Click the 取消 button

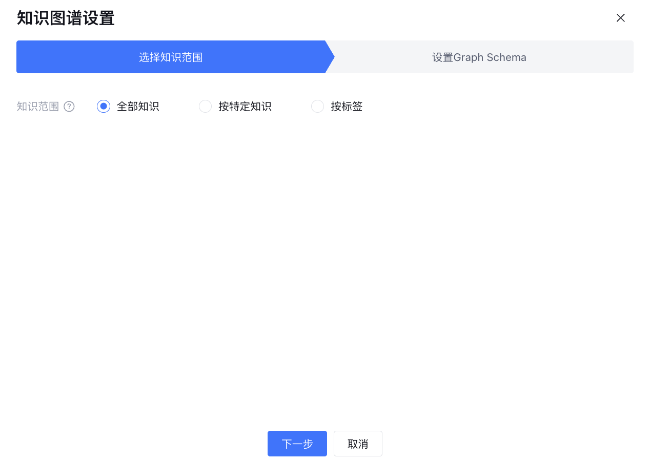pyautogui.click(x=358, y=444)
